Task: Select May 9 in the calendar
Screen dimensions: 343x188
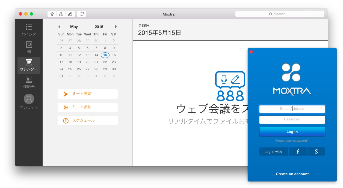Action: 114,48
